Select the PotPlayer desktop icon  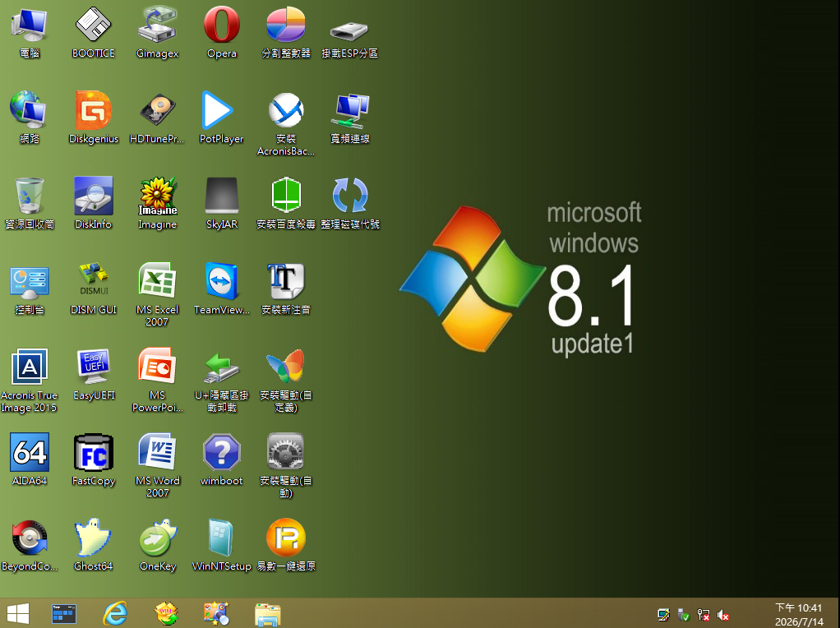pyautogui.click(x=221, y=118)
